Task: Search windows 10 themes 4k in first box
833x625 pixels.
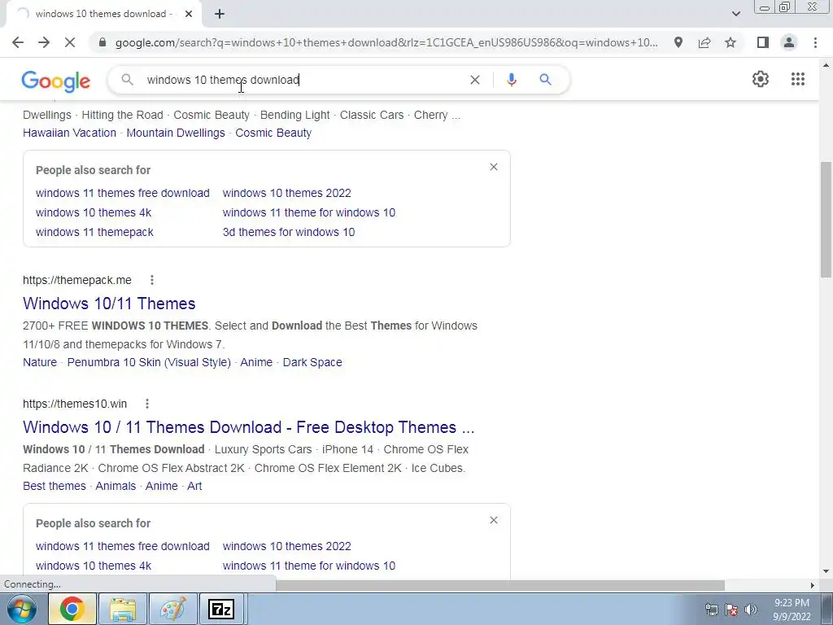Action: click(94, 212)
